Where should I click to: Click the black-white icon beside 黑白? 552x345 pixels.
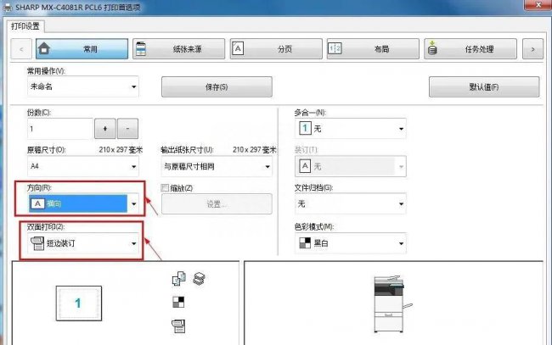pyautogui.click(x=305, y=243)
